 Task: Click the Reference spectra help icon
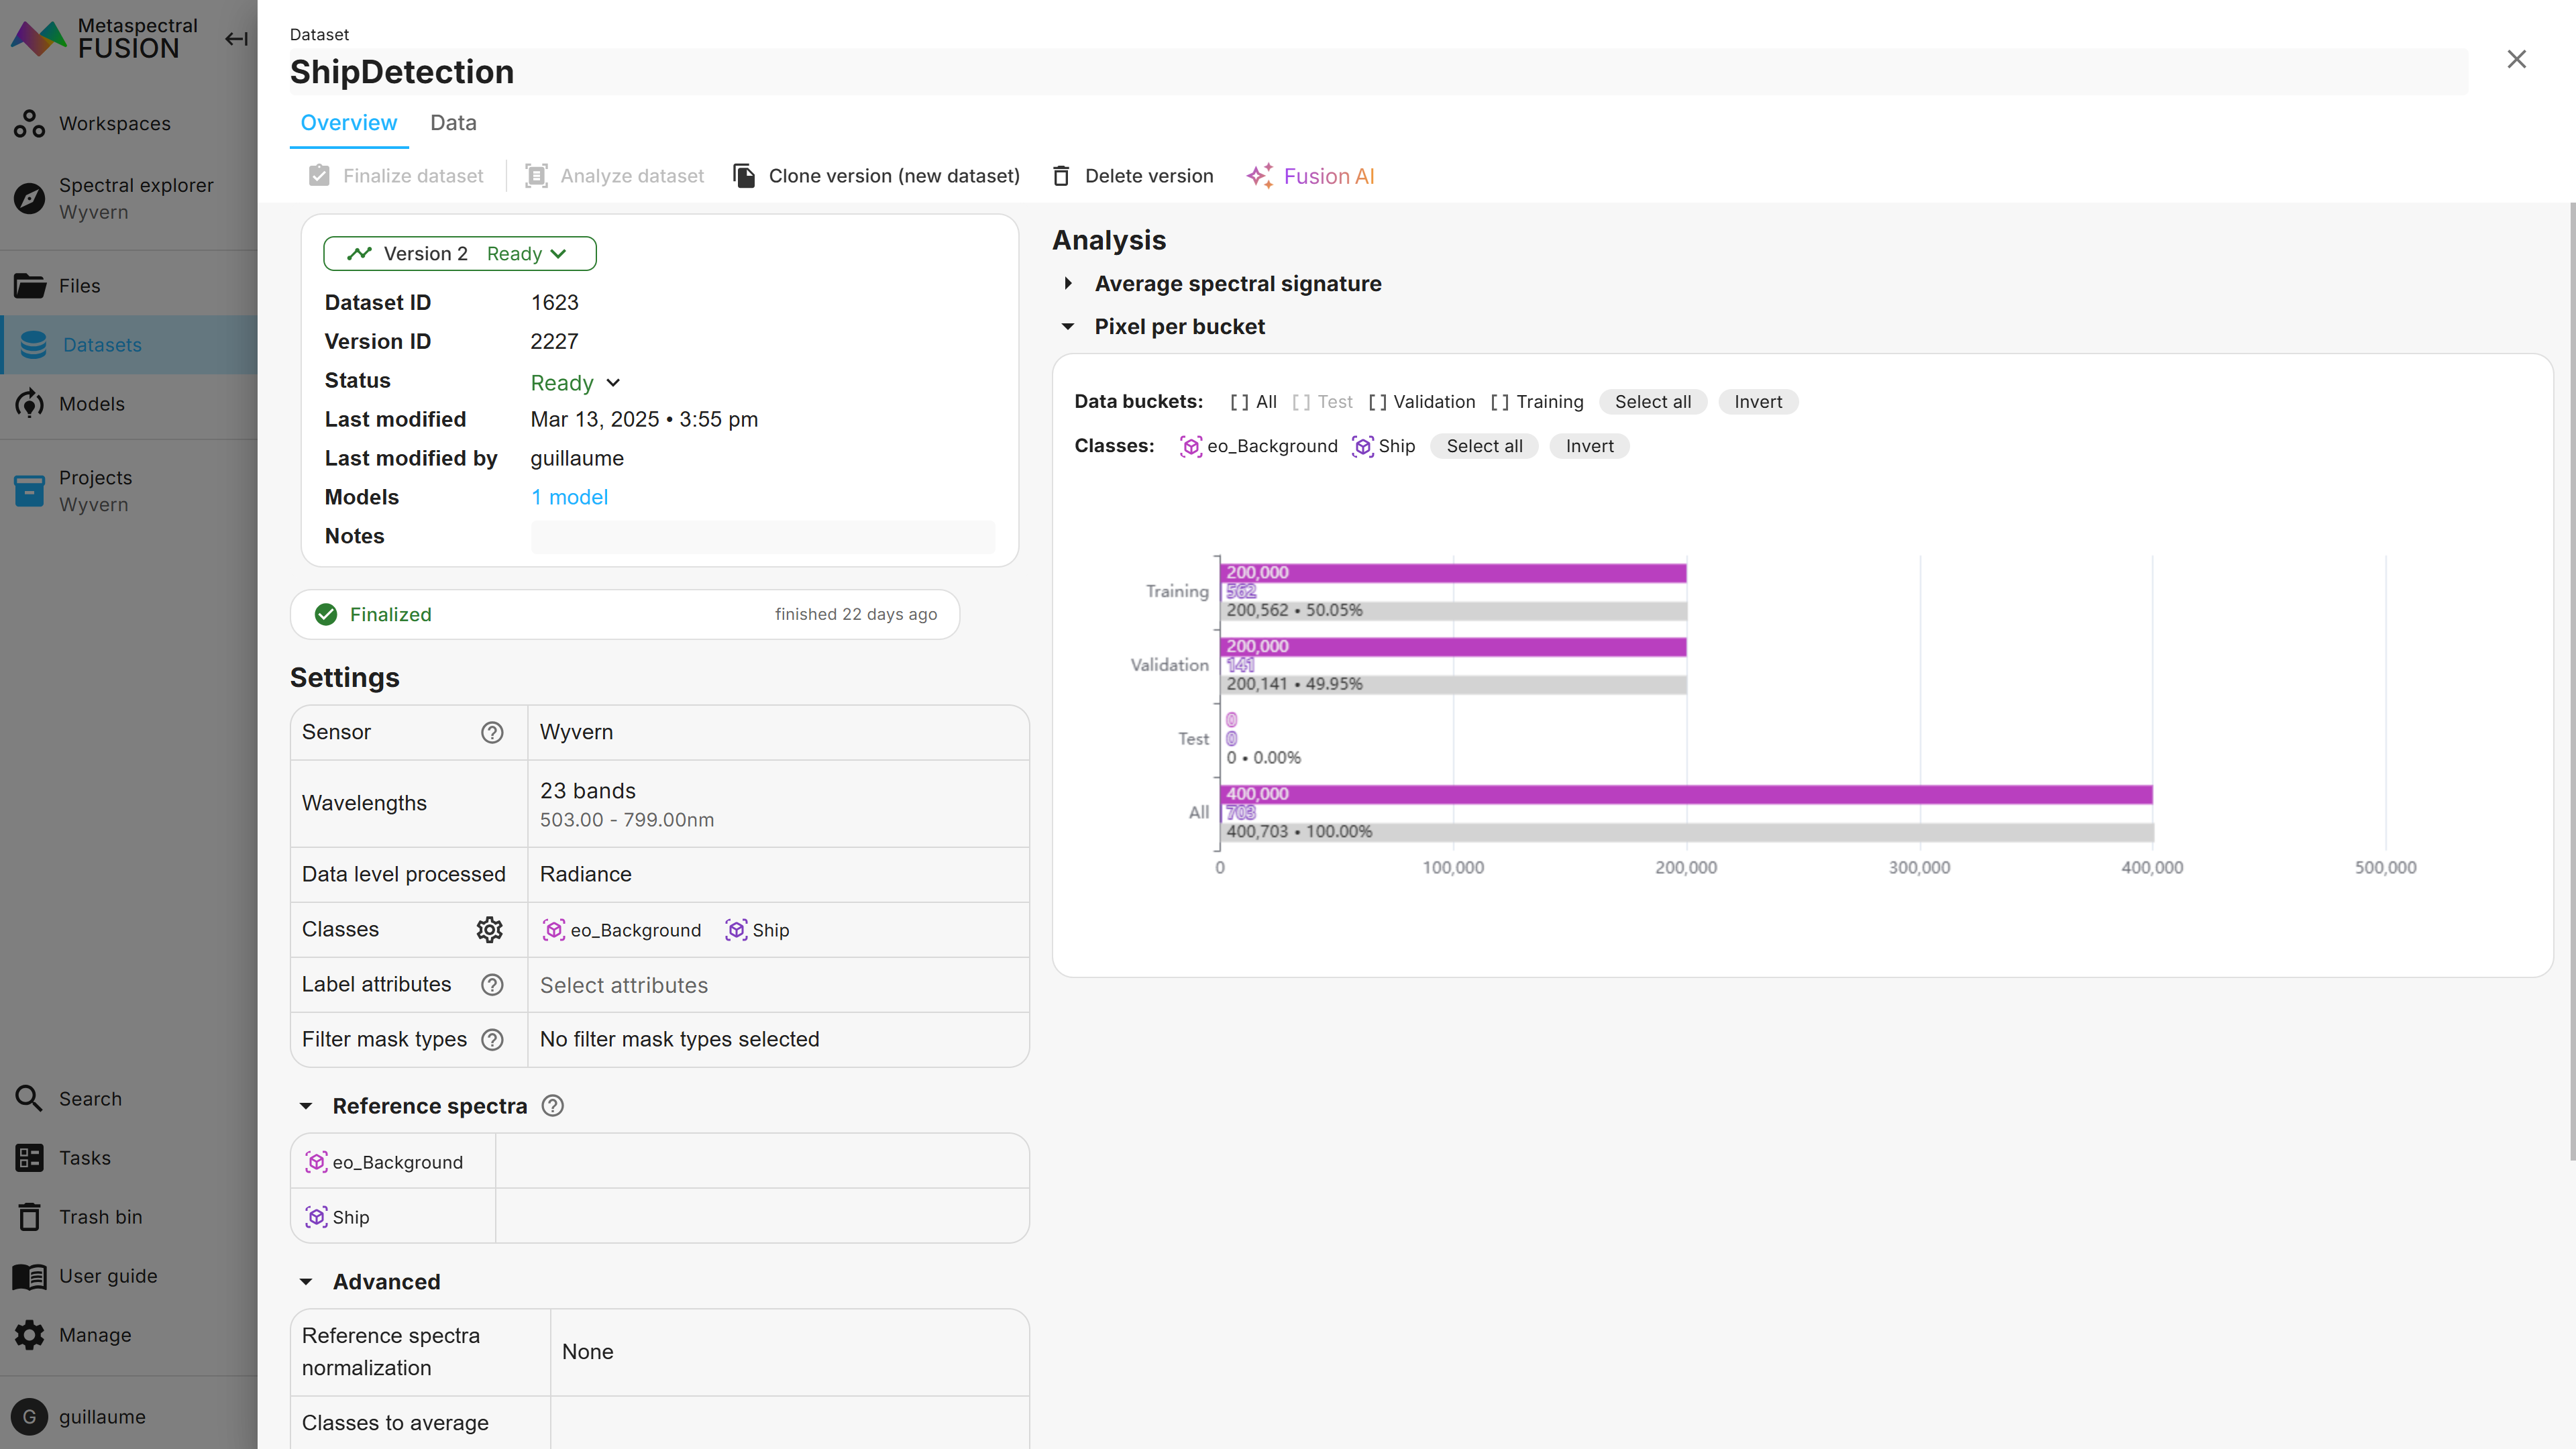click(553, 1106)
